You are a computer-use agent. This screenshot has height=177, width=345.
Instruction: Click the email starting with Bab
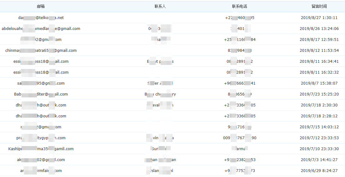point(41,94)
